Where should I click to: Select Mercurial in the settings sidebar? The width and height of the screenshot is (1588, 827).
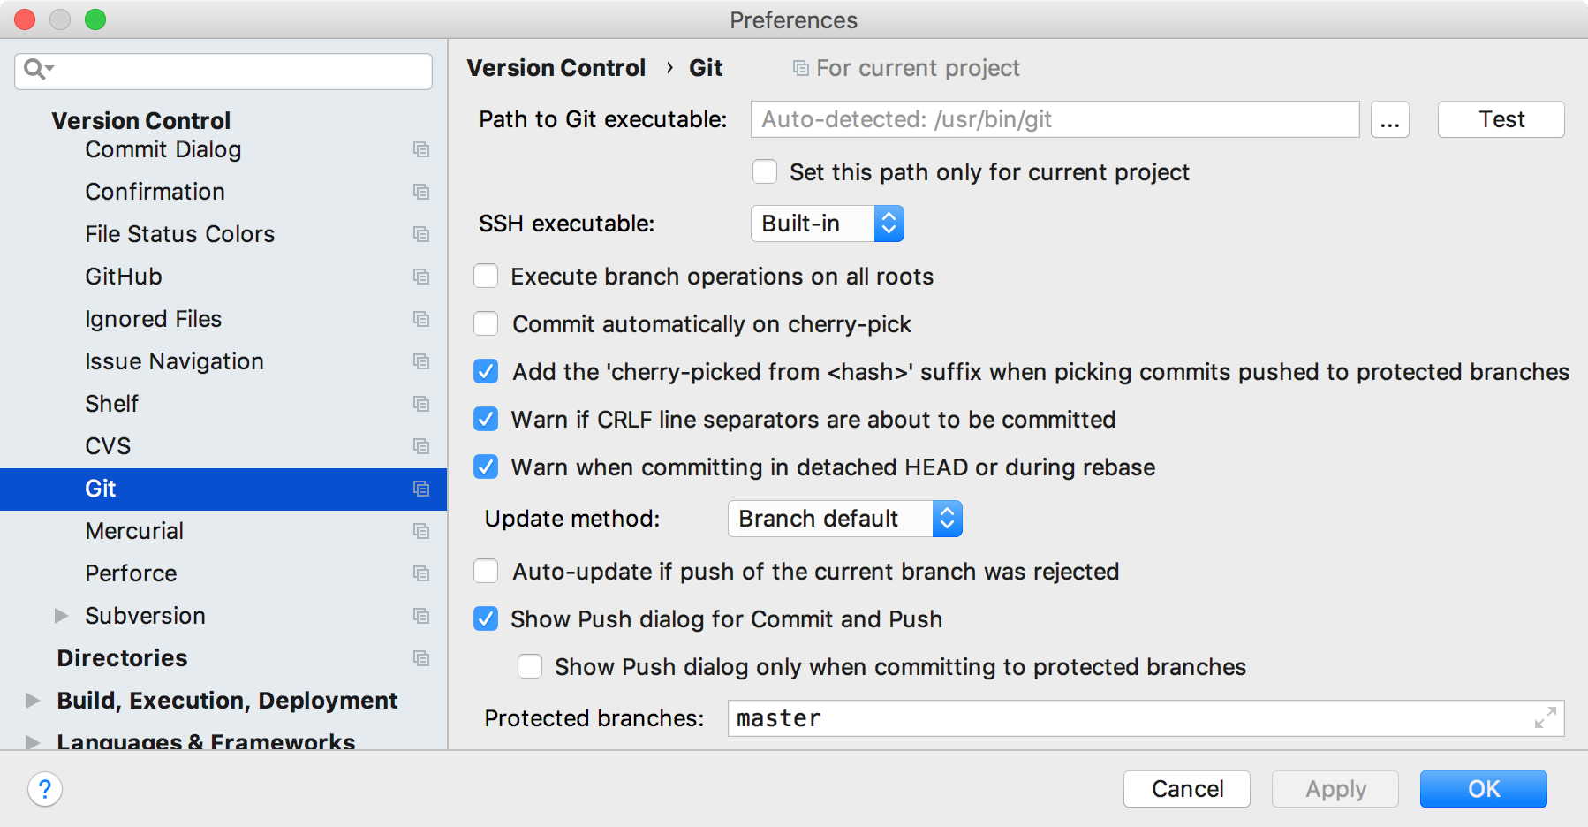[x=134, y=531]
